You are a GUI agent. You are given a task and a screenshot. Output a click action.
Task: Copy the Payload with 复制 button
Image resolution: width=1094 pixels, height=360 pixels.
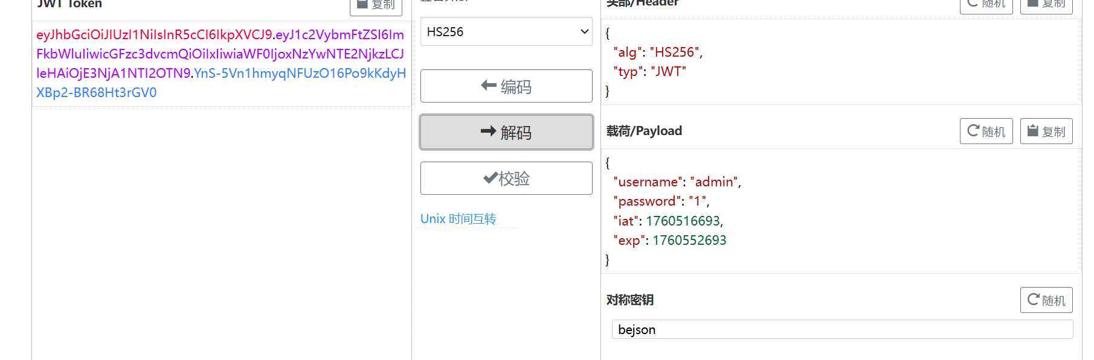click(x=1046, y=131)
